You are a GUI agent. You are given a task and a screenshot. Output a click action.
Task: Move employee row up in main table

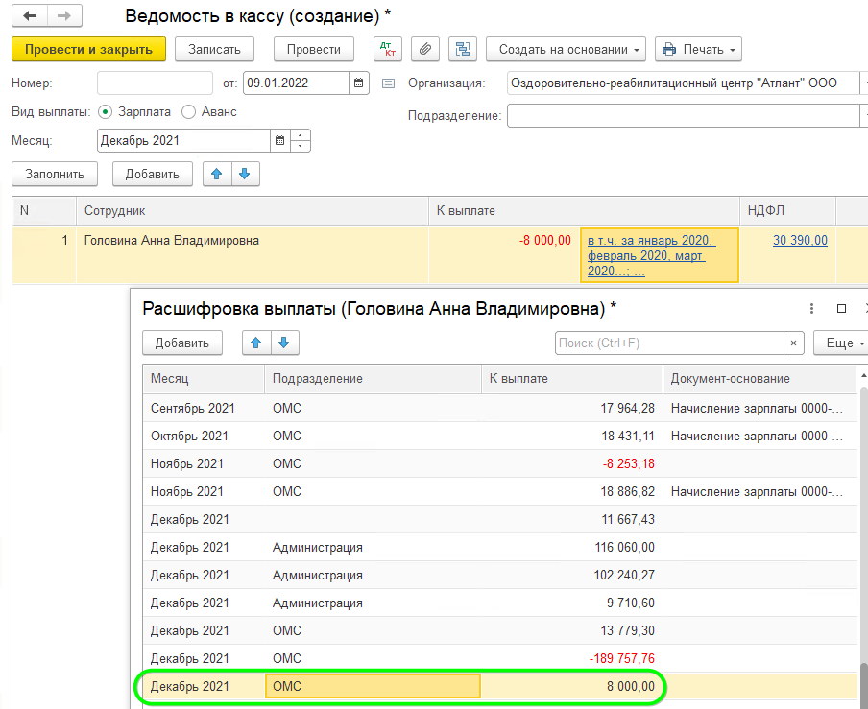[x=217, y=174]
